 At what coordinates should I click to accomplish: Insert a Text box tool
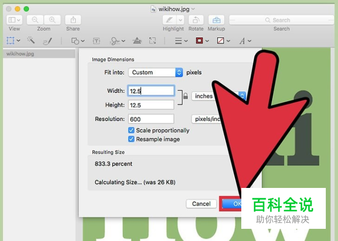(96, 40)
